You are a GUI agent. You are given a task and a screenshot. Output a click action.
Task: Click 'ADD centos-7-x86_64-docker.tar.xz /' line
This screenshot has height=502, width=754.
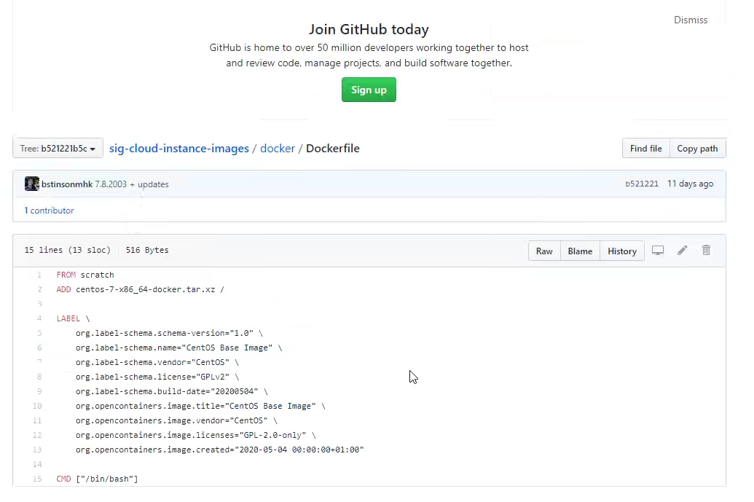tap(141, 289)
